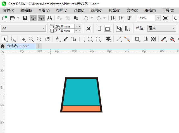Select the Rectangle tool
179x133 pixels.
pyautogui.click(x=82, y=39)
